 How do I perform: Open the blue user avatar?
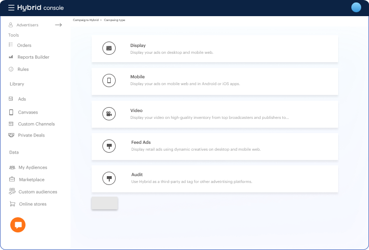(356, 7)
